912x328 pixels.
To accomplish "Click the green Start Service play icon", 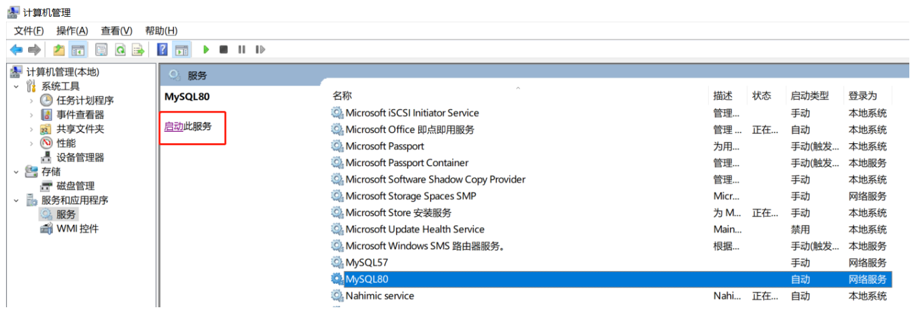I will click(x=206, y=50).
